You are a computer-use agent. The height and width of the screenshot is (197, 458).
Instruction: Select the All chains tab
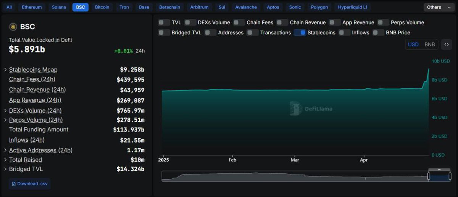(9, 7)
